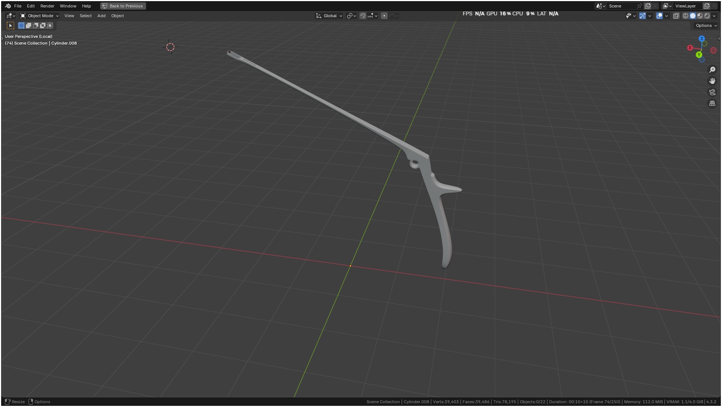Toggle proportional editing

coord(384,16)
